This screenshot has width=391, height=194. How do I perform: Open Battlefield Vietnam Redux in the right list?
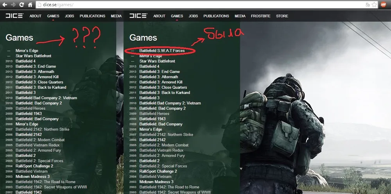(x=161, y=150)
